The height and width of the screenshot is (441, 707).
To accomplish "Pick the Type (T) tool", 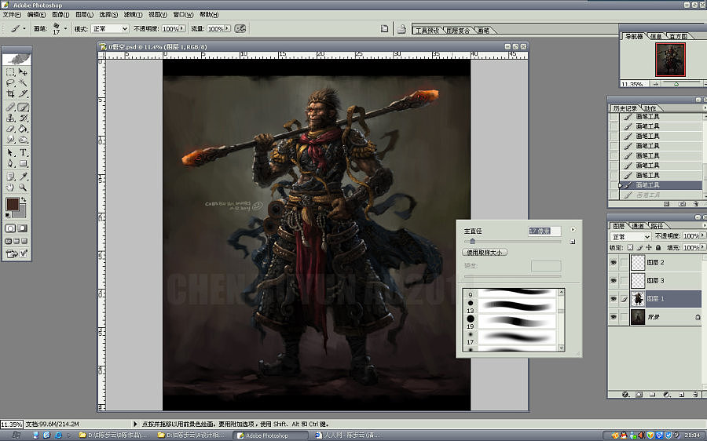I will click(x=24, y=152).
